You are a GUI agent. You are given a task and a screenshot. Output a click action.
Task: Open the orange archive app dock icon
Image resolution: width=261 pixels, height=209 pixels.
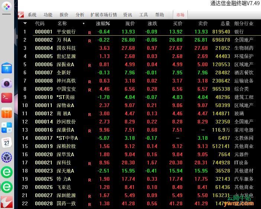pyautogui.click(x=7, y=113)
